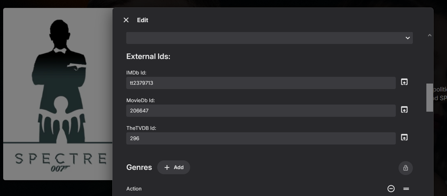Image resolution: width=447 pixels, height=196 pixels.
Task: Click the MovieDb Id field with 206647
Action: [x=260, y=111]
